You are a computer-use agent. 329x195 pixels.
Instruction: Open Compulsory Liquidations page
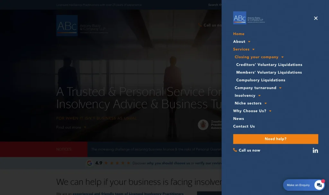pos(261,80)
